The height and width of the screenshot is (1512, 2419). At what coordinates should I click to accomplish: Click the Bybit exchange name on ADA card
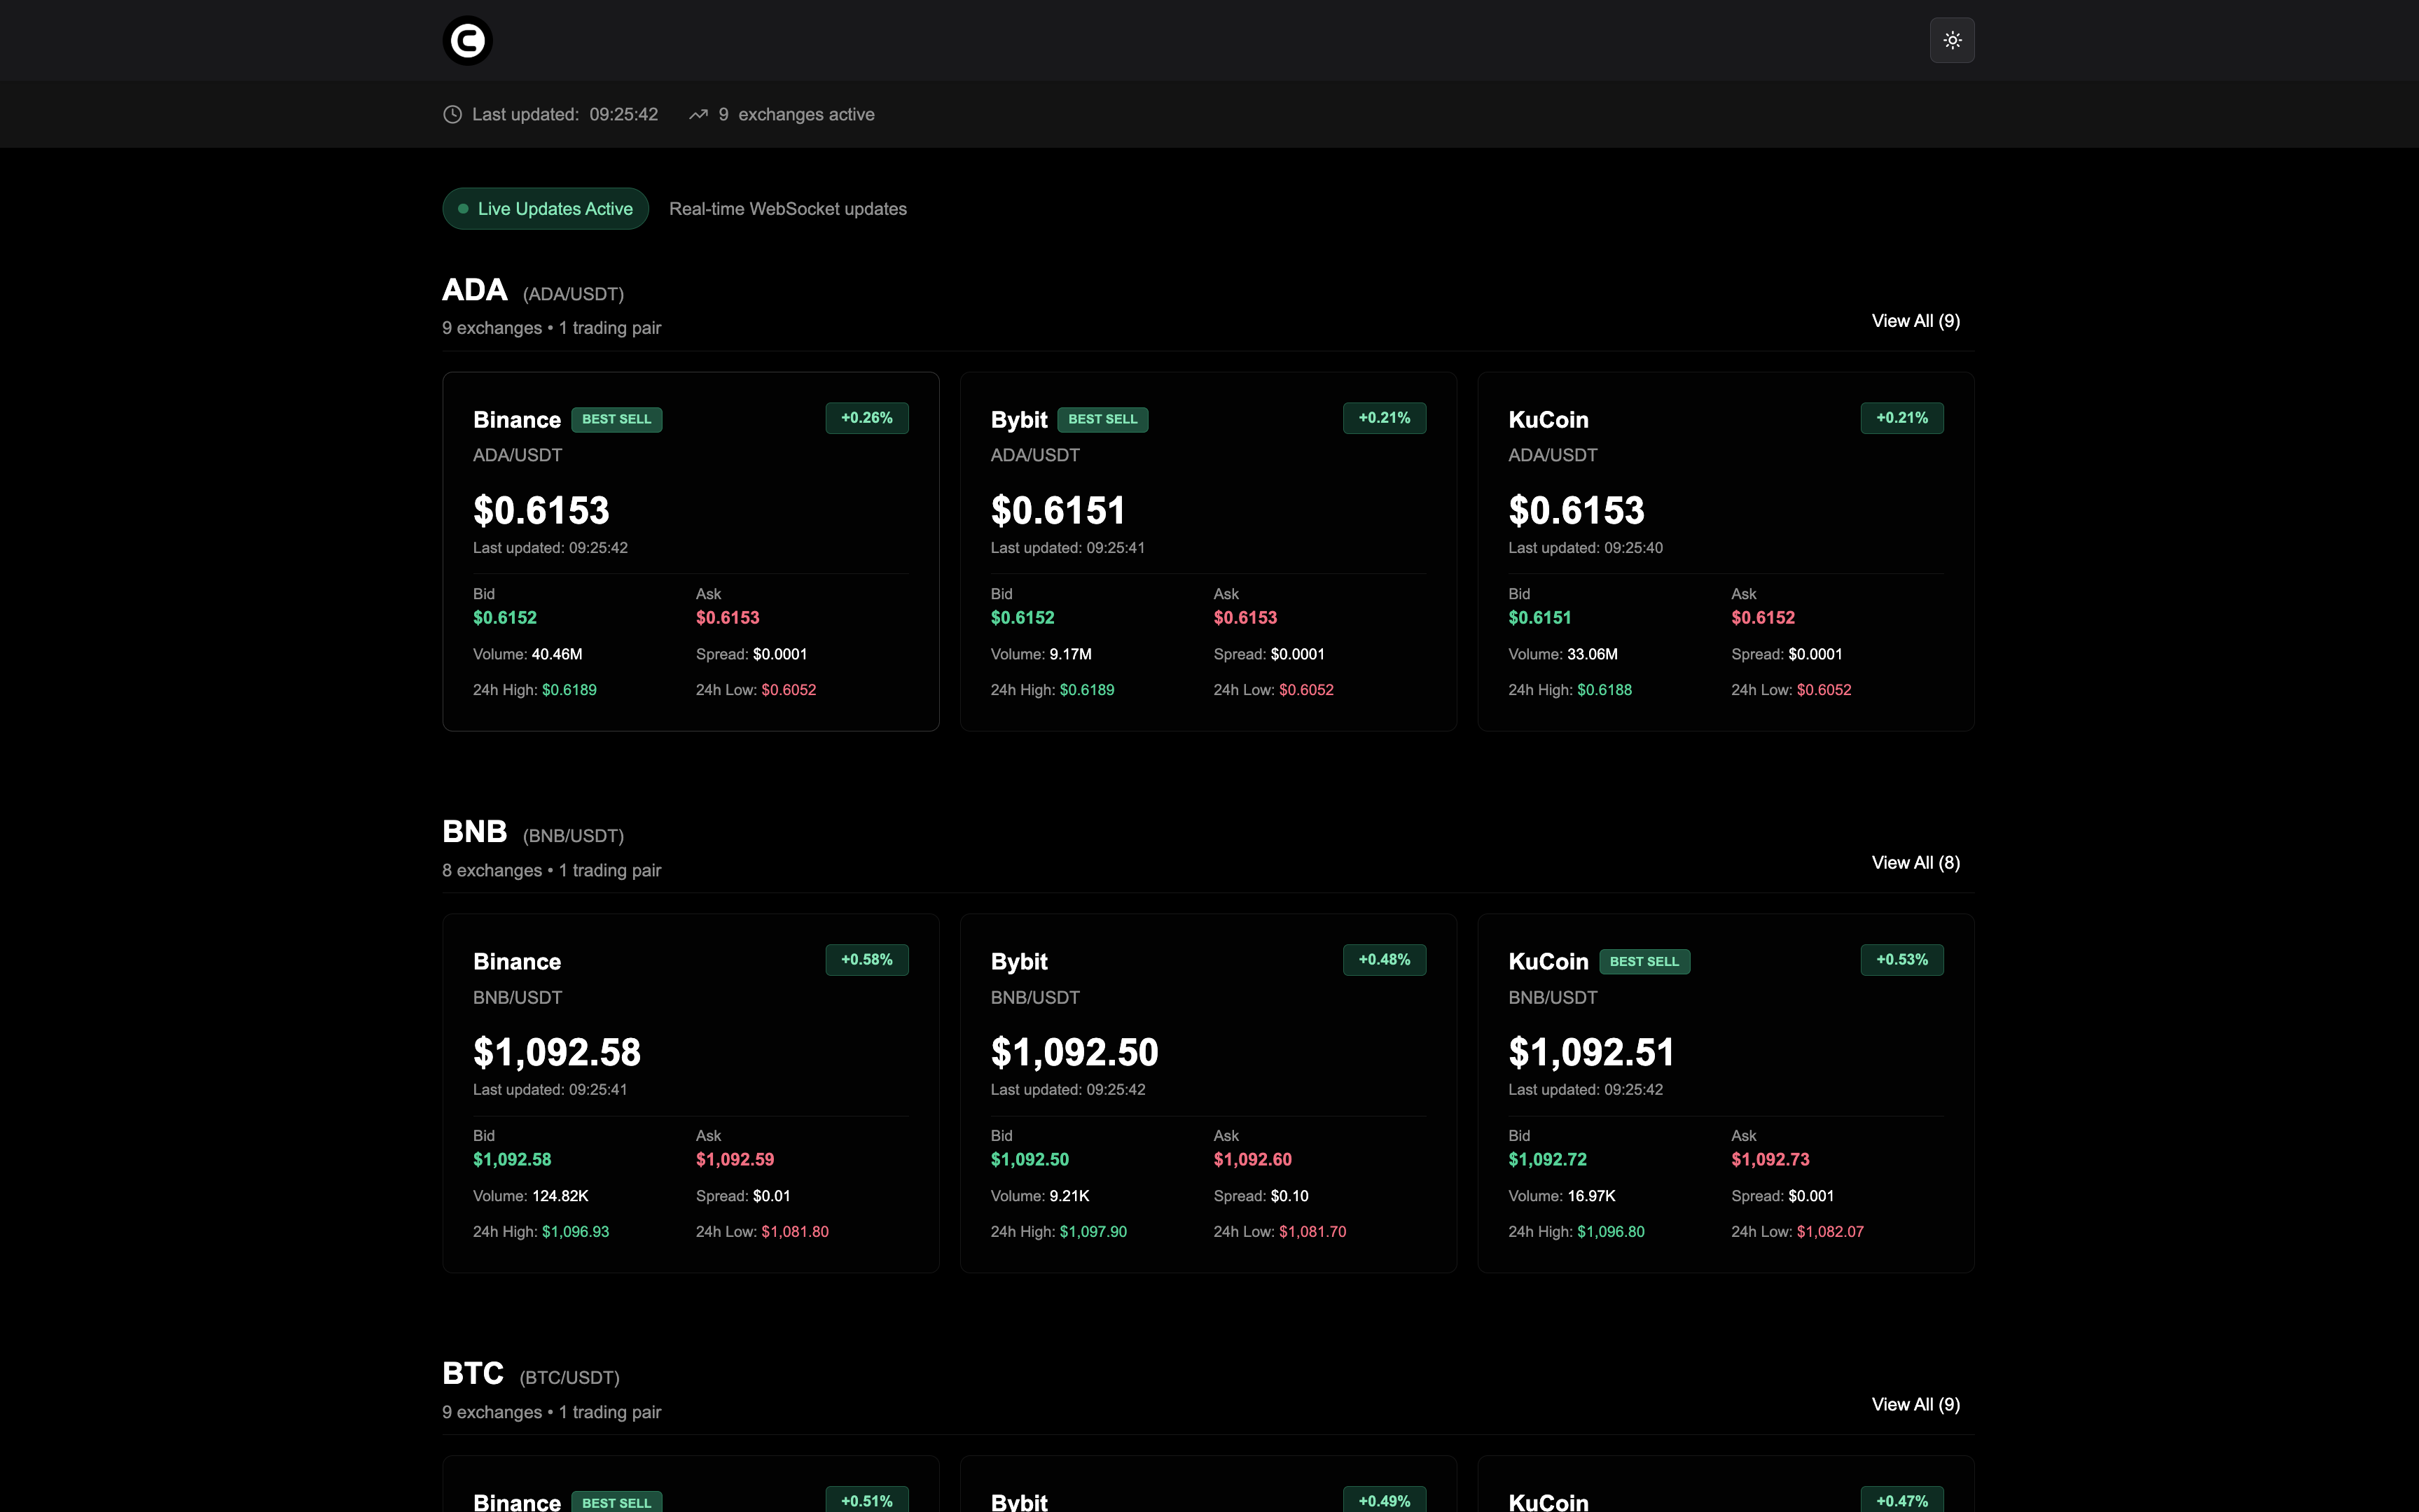point(1018,419)
